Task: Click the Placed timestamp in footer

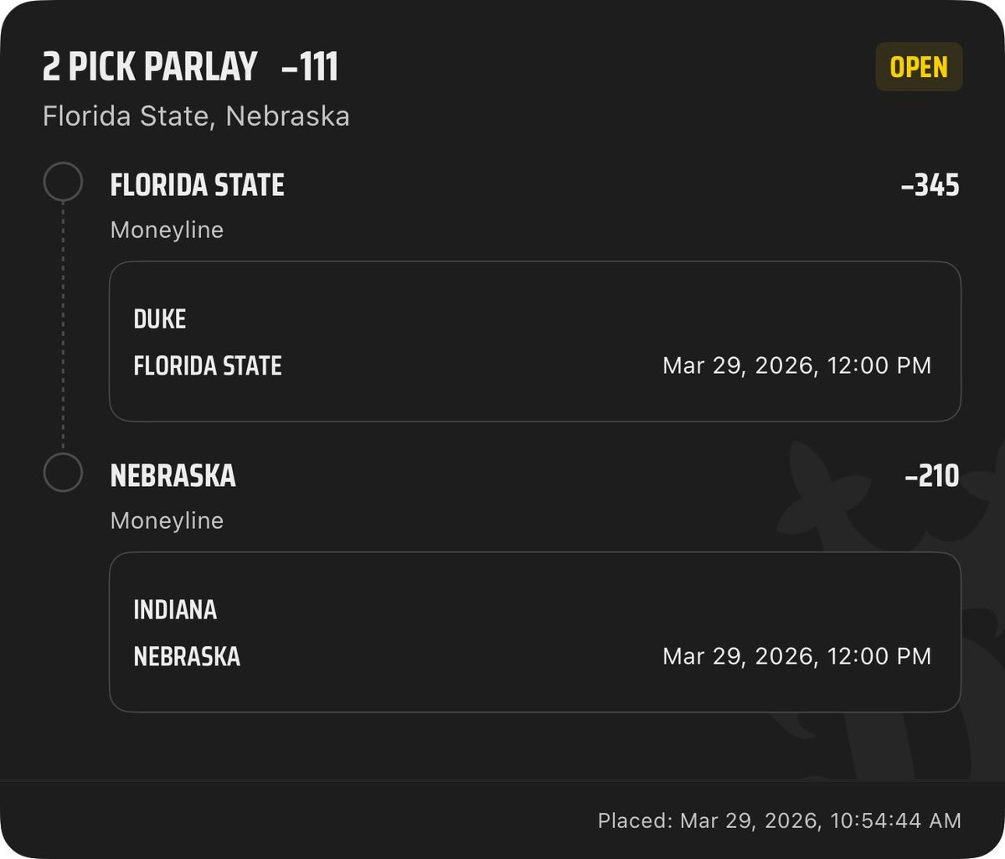Action: point(779,820)
